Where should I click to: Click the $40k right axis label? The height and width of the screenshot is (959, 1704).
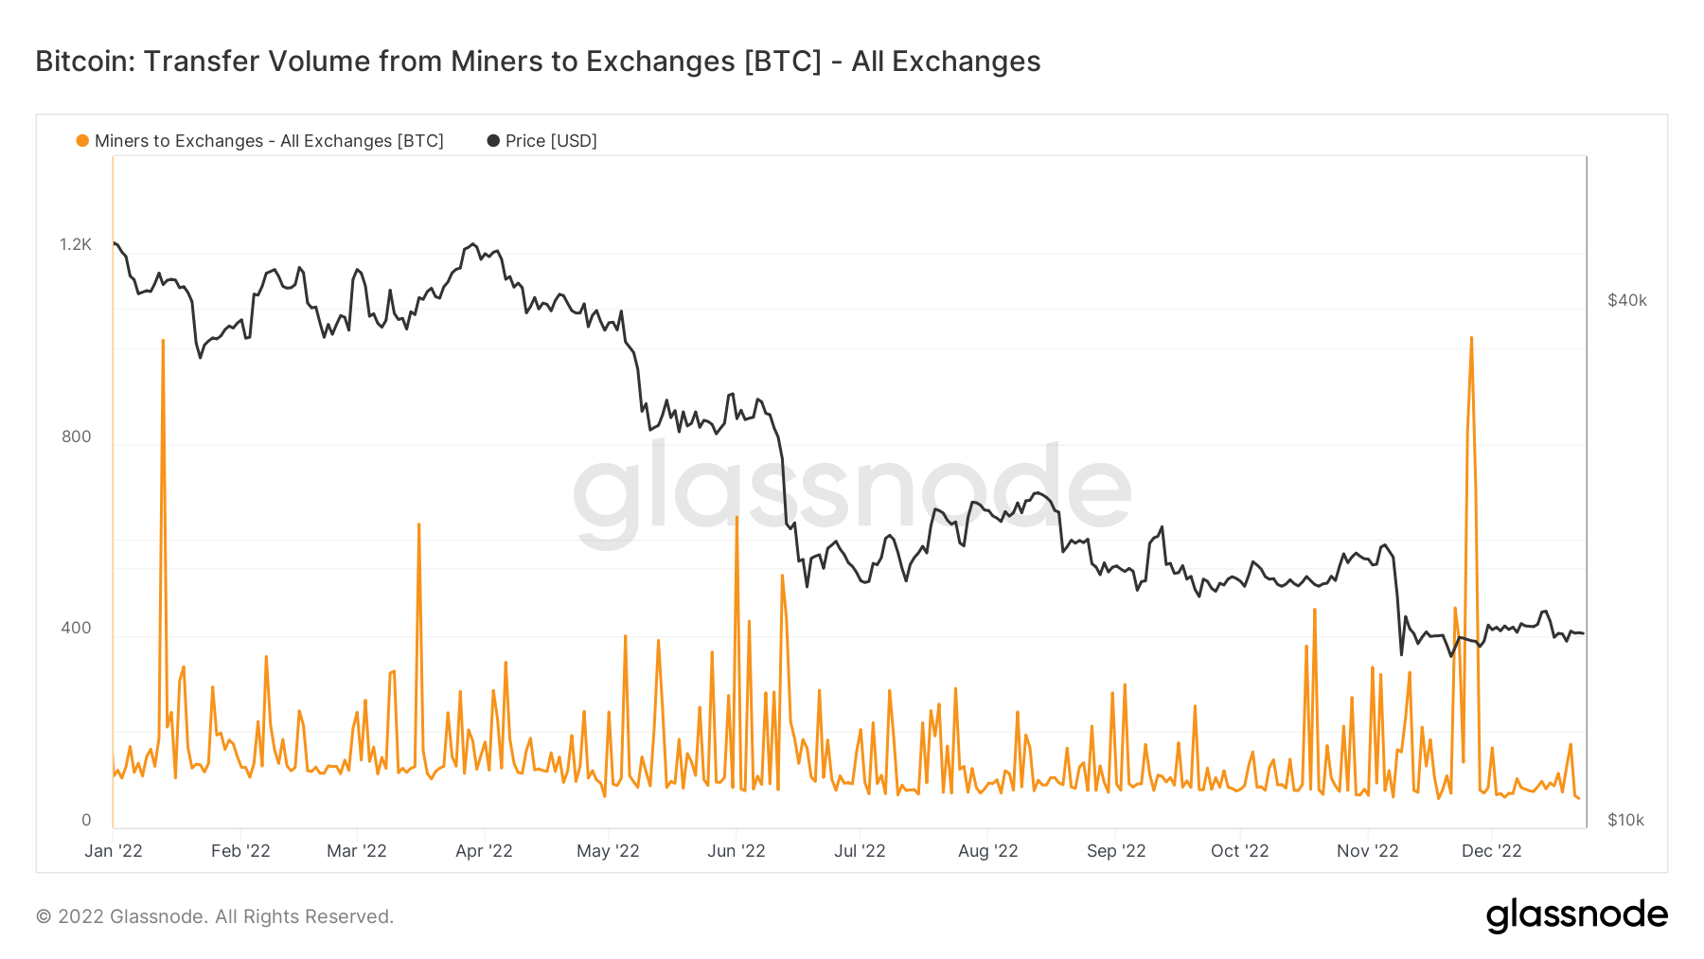coord(1626,301)
